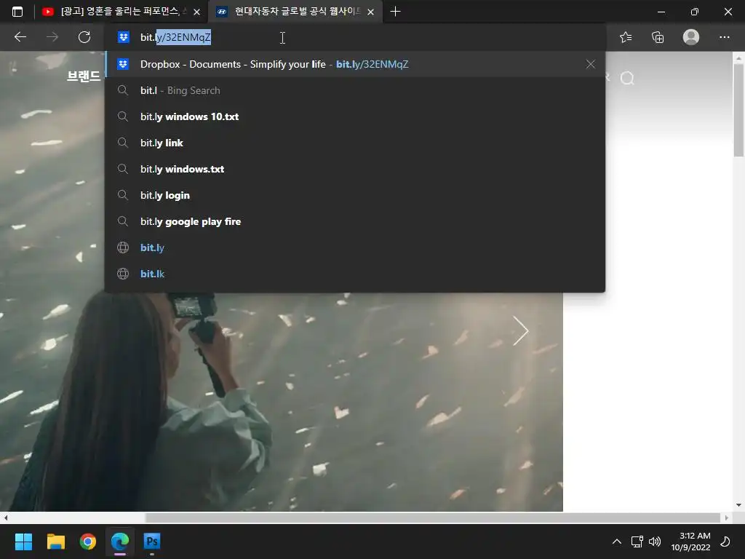Click the grayed Forward arrow
The width and height of the screenshot is (745, 559).
tap(52, 37)
